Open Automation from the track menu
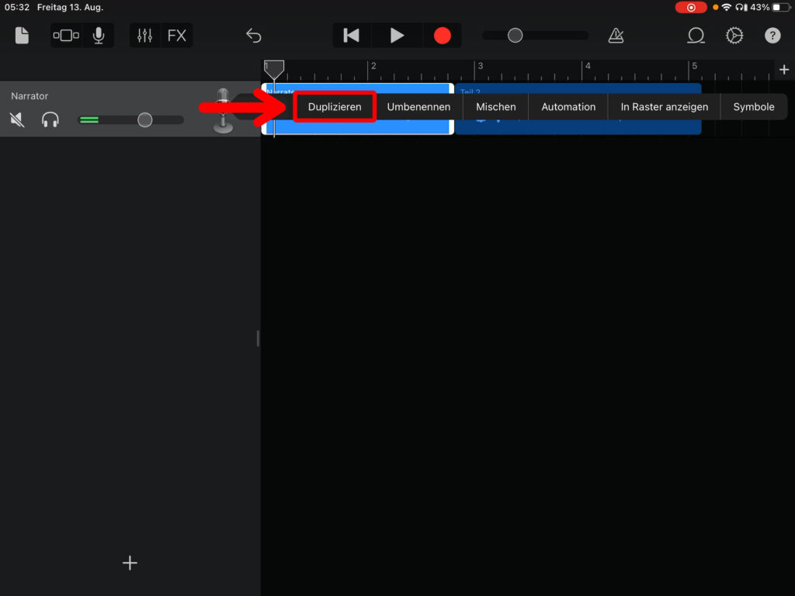 pos(568,107)
